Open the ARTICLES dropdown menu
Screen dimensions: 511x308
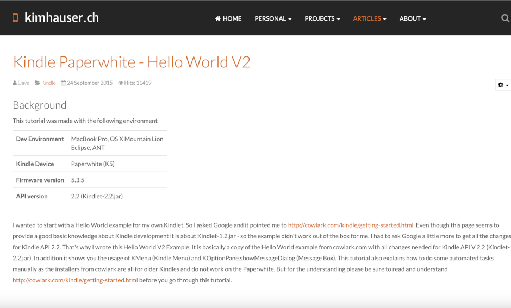370,18
